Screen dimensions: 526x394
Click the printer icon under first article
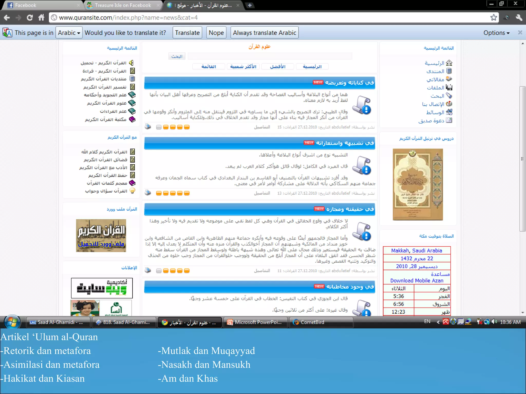[x=148, y=127]
